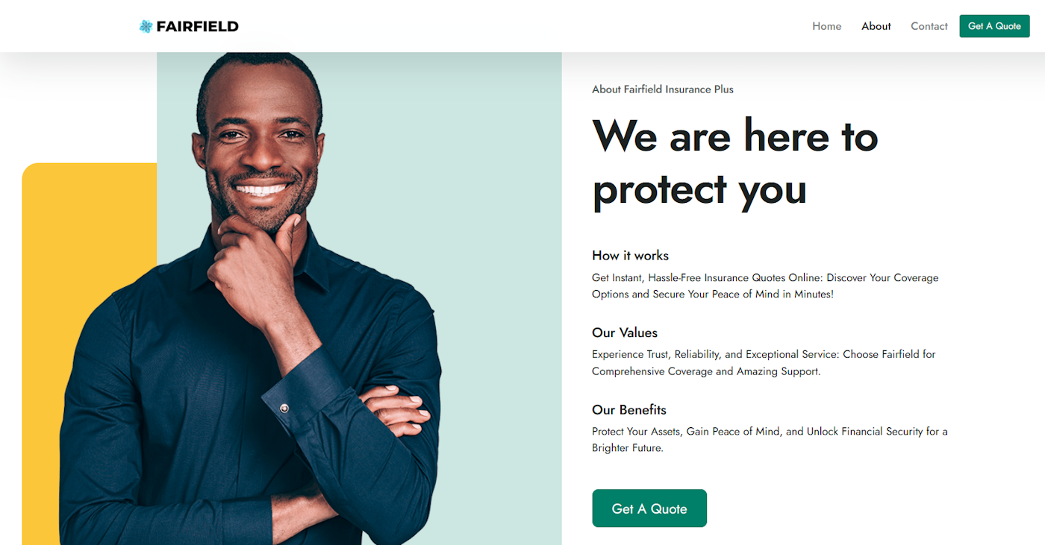Click the FAIRFIELD brand name text
This screenshot has height=545, width=1045.
click(198, 26)
